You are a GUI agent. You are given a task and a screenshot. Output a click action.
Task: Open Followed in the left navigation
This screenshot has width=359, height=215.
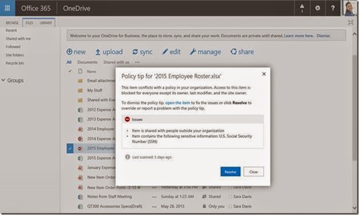tap(13, 47)
